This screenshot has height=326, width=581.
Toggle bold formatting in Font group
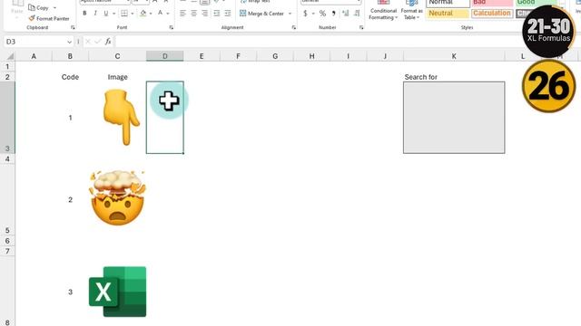point(84,14)
